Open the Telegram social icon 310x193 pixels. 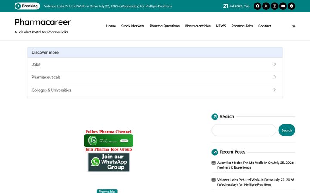tap(291, 6)
